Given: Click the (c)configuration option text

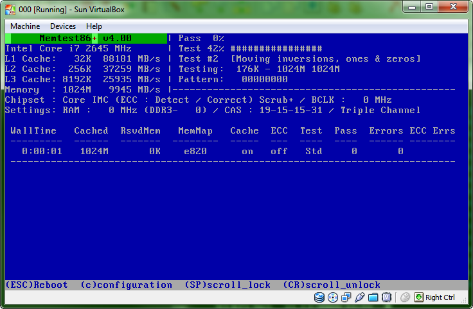Looking at the screenshot, I should 127,285.
